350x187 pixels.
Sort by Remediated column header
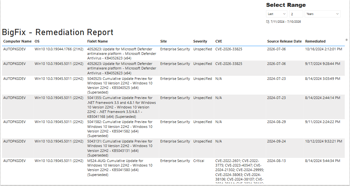point(315,41)
